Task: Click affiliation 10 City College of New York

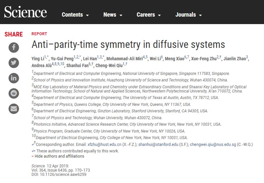Action: tap(110, 137)
